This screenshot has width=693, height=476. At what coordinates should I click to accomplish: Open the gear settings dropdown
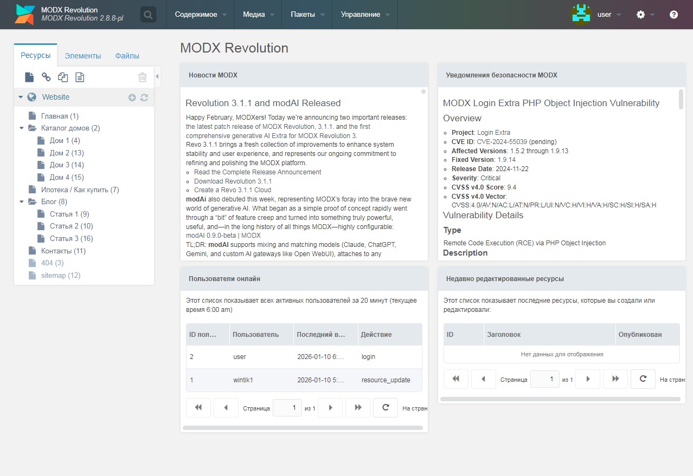pos(645,15)
